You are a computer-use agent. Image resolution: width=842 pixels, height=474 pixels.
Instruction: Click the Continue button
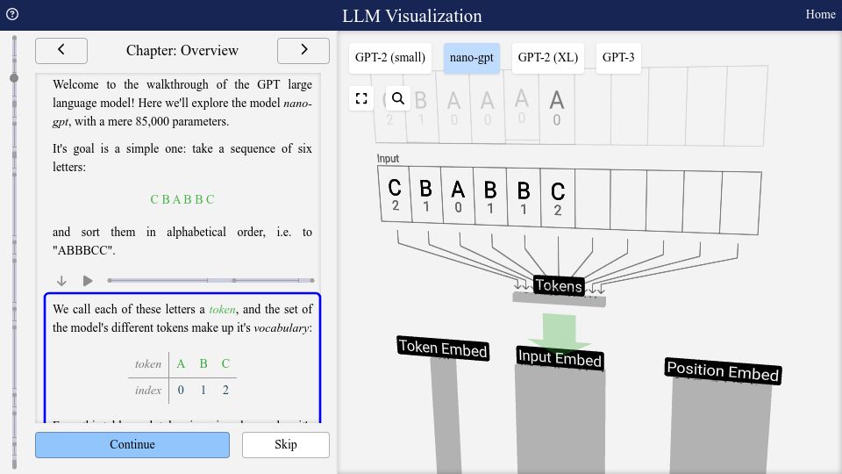tap(132, 445)
